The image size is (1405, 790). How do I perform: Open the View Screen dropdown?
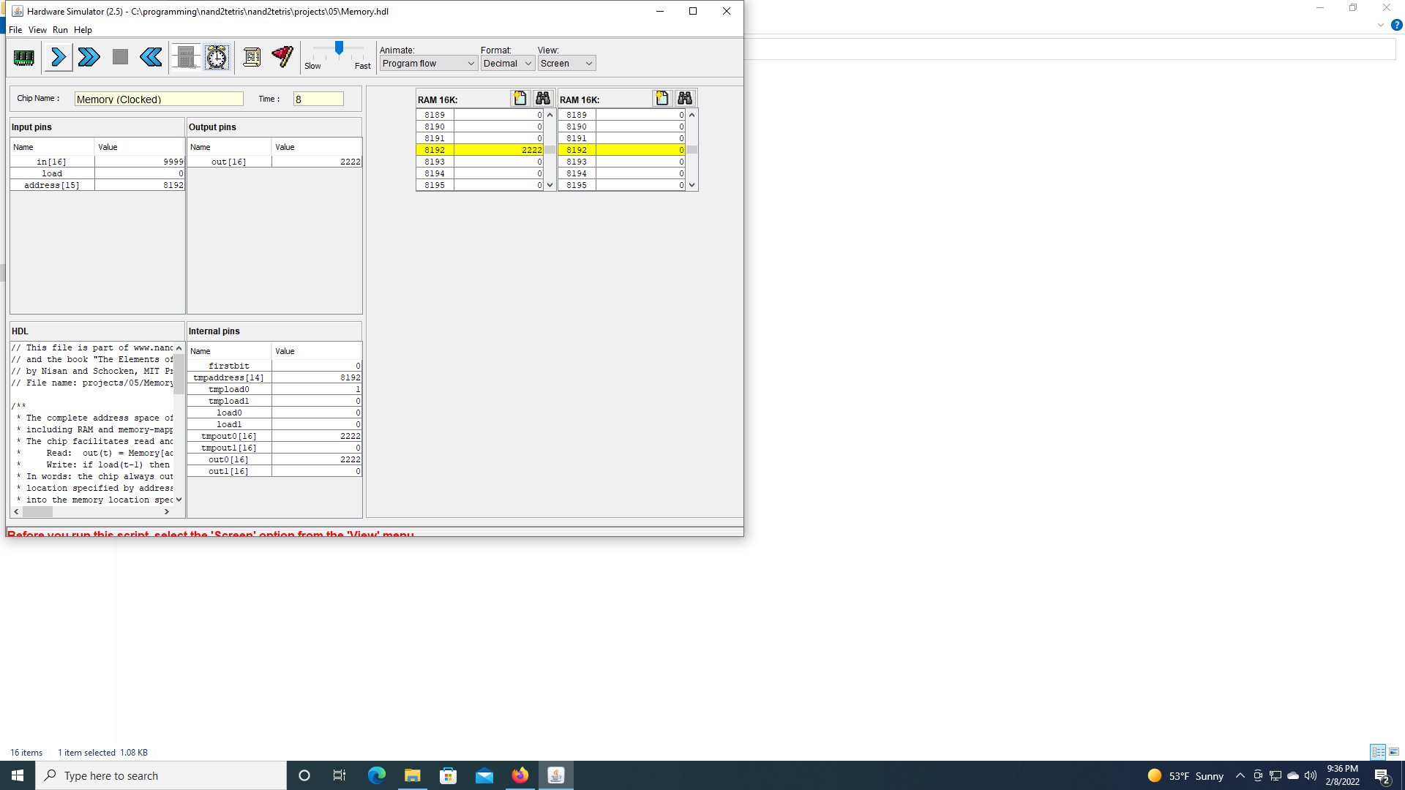click(566, 64)
